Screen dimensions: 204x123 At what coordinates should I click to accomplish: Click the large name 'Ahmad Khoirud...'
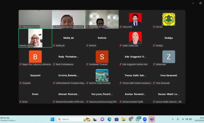click(69, 94)
